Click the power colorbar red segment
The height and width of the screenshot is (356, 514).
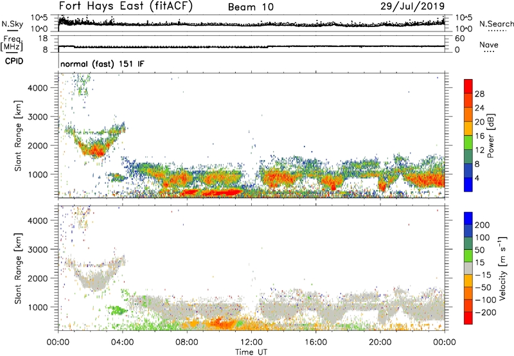point(468,86)
